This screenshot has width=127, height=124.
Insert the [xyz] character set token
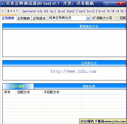[x=71, y=11]
